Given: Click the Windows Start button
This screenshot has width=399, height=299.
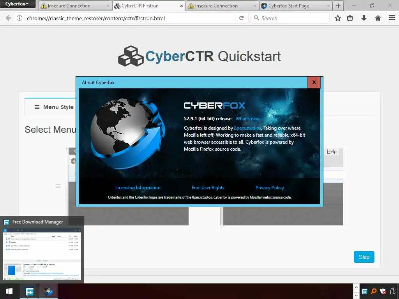Looking at the screenshot, I should (x=9, y=291).
